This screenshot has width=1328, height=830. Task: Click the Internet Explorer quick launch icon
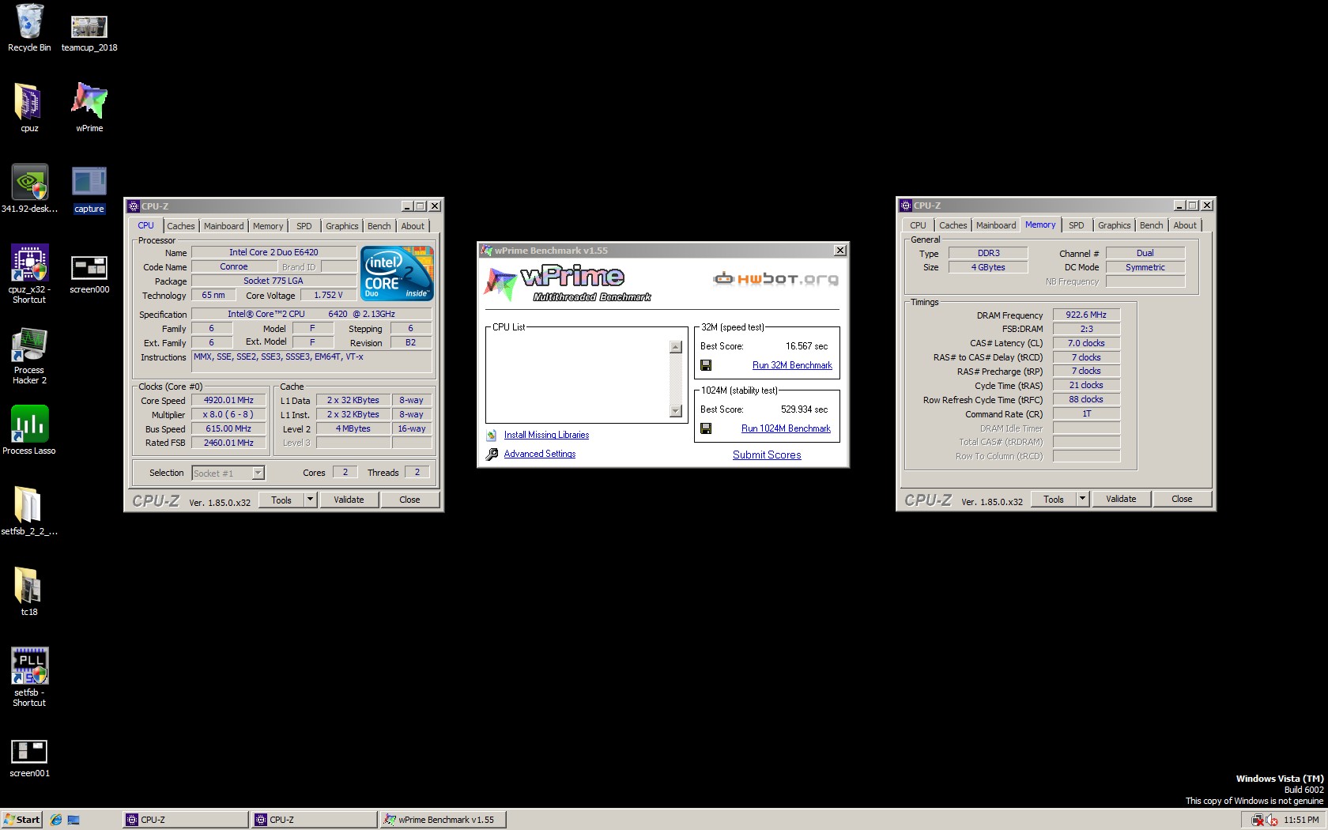coord(56,820)
